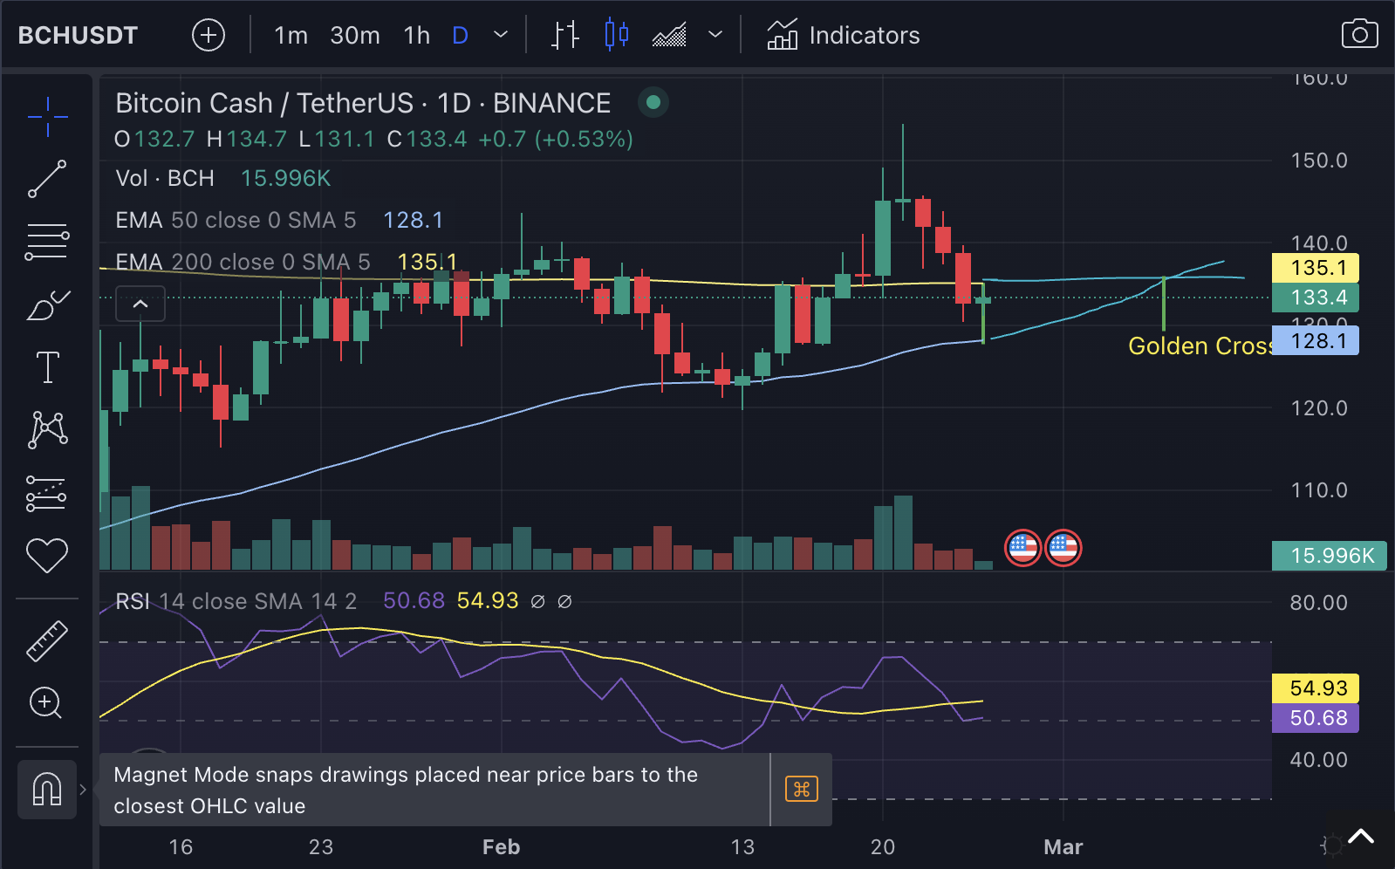Open the timeframe dropdown chevron
1395x869 pixels.
501,35
